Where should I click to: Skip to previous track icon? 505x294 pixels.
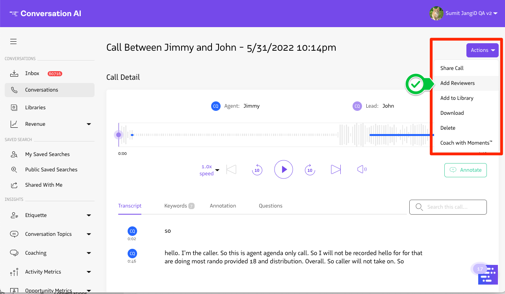pos(231,169)
